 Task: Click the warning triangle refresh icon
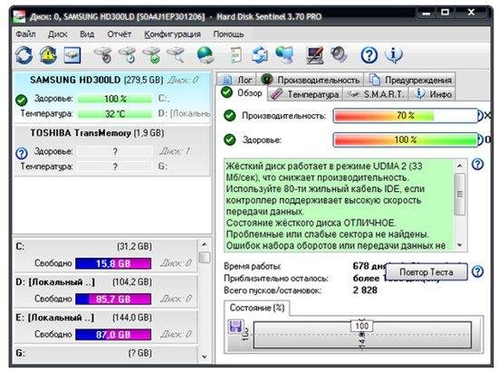[48, 55]
